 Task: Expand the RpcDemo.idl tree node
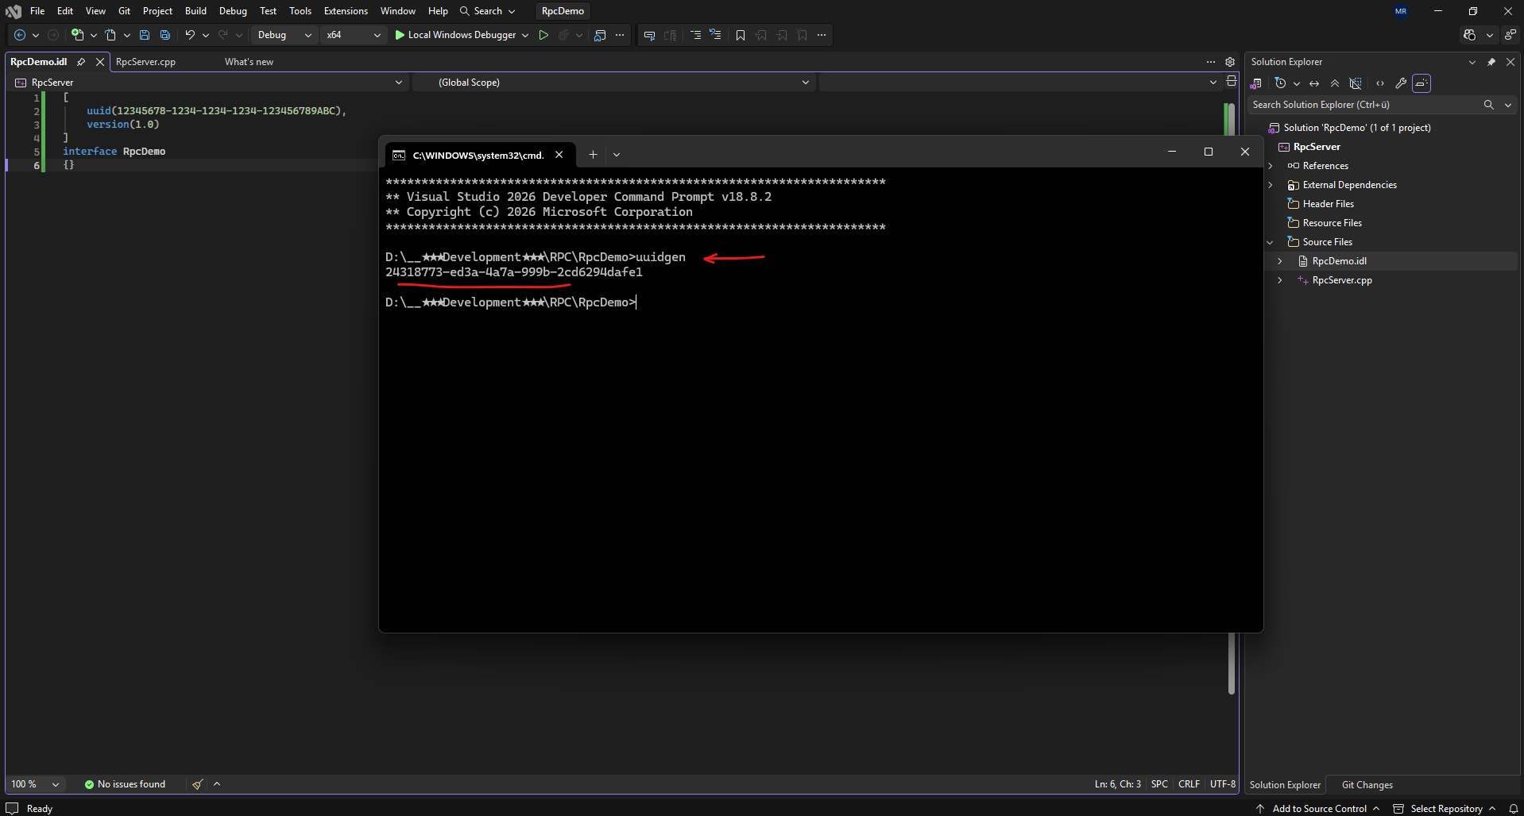coord(1280,261)
